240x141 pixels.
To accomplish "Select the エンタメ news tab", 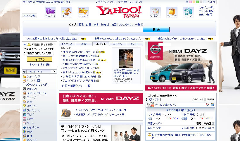I will pos(101,44).
